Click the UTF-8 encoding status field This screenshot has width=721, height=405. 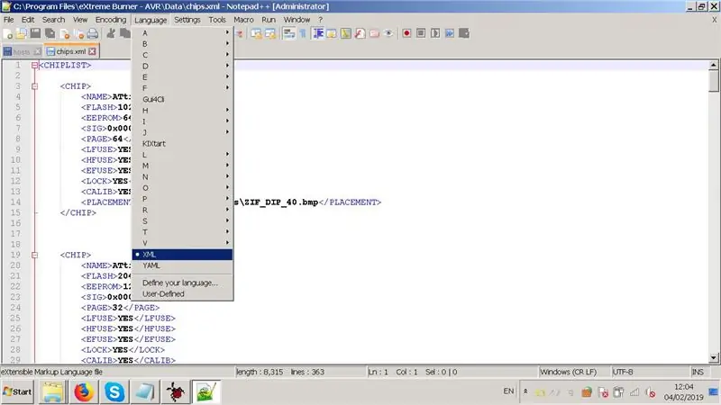click(x=649, y=372)
